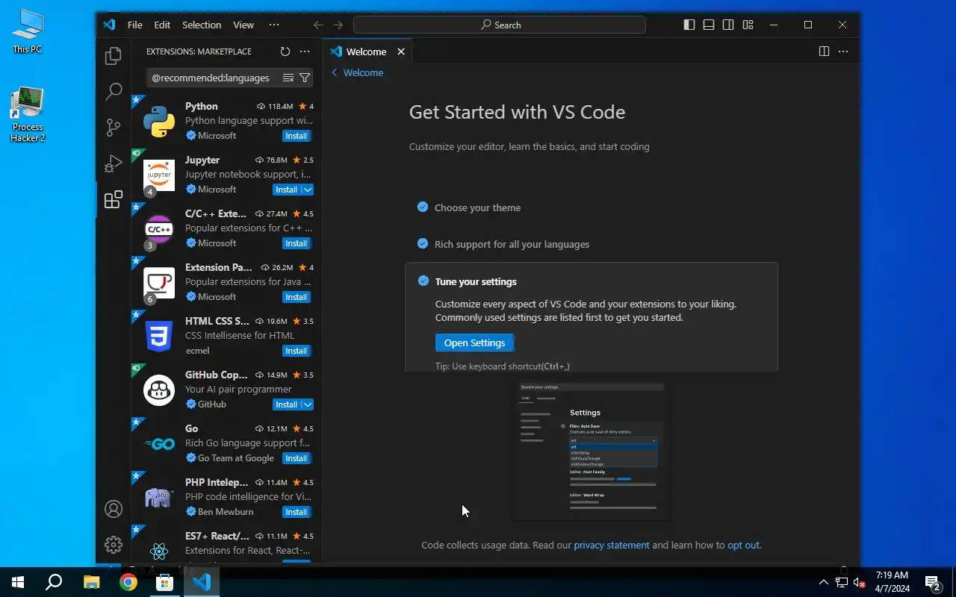The width and height of the screenshot is (956, 597).
Task: Open Customize Layout icon
Action: coord(748,25)
